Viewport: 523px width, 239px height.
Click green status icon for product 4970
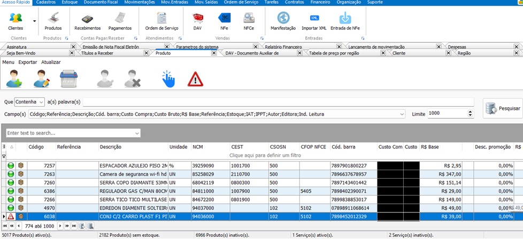(11, 208)
